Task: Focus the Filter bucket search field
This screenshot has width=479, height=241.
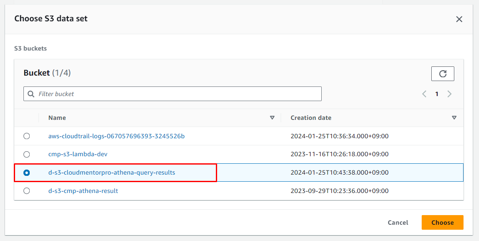Action: 176,94
